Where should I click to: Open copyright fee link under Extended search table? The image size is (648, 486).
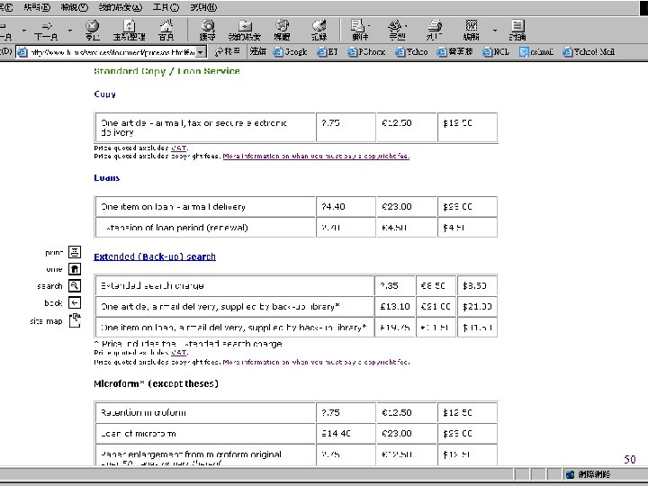tap(316, 362)
